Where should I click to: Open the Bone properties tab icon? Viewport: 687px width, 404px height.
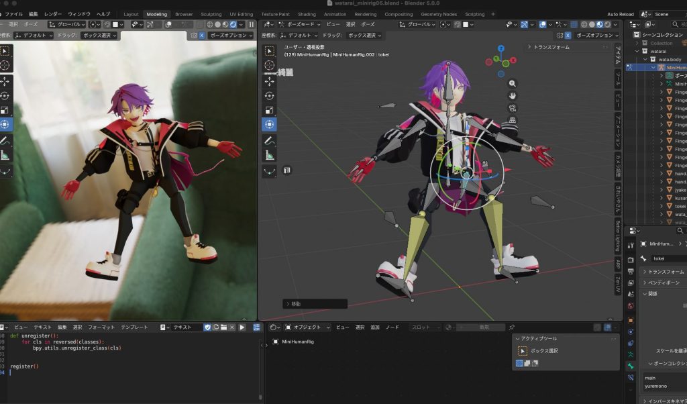pos(631,366)
